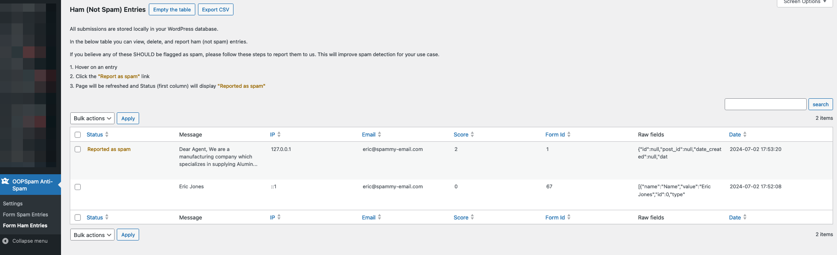The height and width of the screenshot is (255, 837).
Task: Open Form Spam Entries in sidebar
Action: coord(25,215)
